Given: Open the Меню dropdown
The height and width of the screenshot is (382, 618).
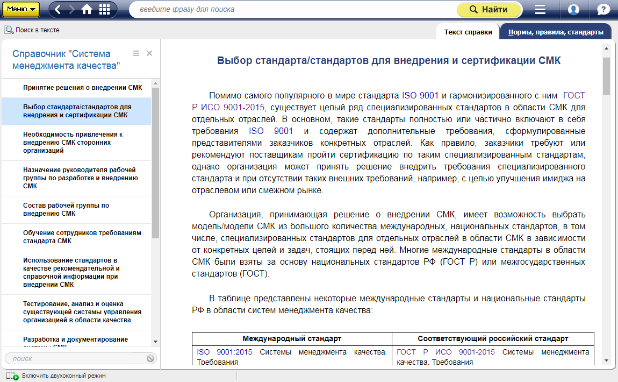Looking at the screenshot, I should [x=21, y=9].
